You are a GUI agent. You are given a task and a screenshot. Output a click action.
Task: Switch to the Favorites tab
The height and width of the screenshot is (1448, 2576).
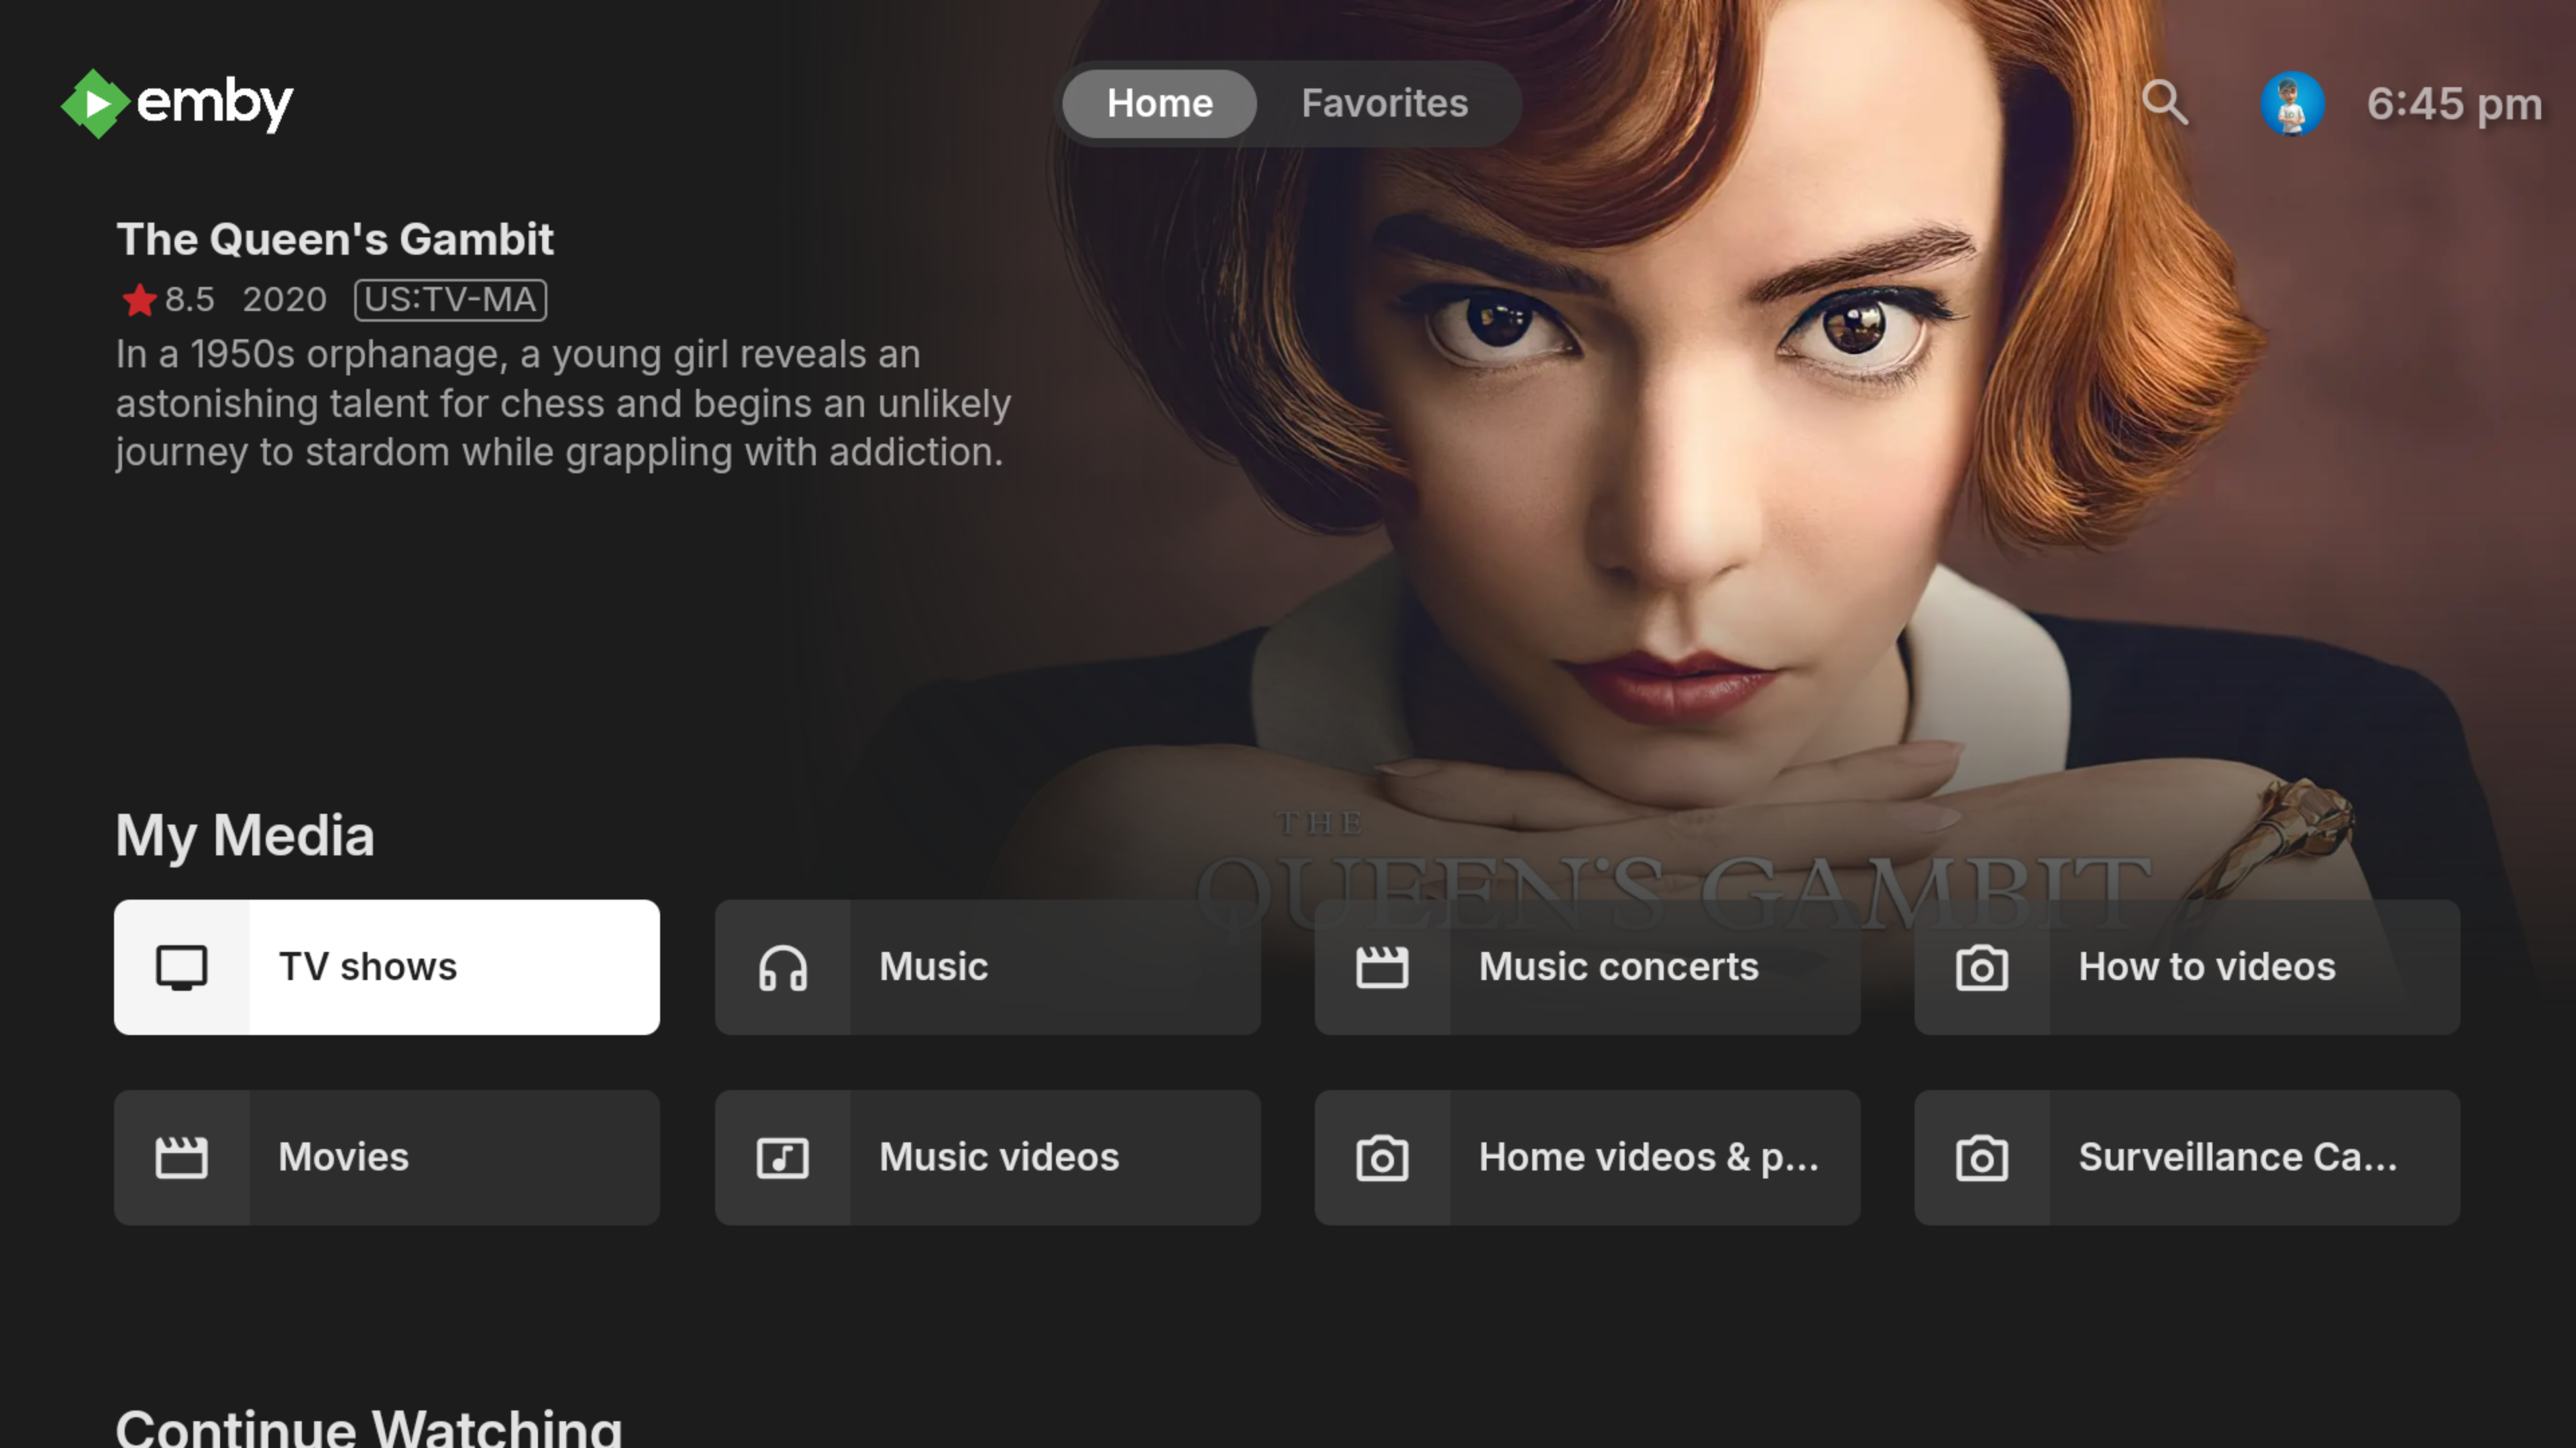coord(1384,103)
